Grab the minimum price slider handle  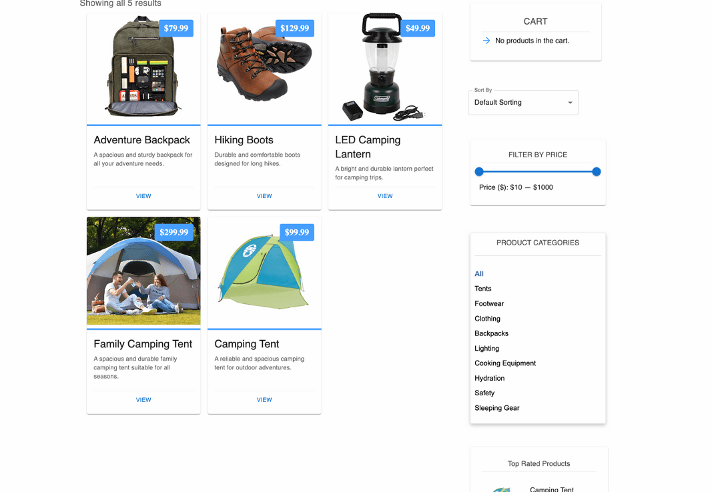pyautogui.click(x=479, y=171)
